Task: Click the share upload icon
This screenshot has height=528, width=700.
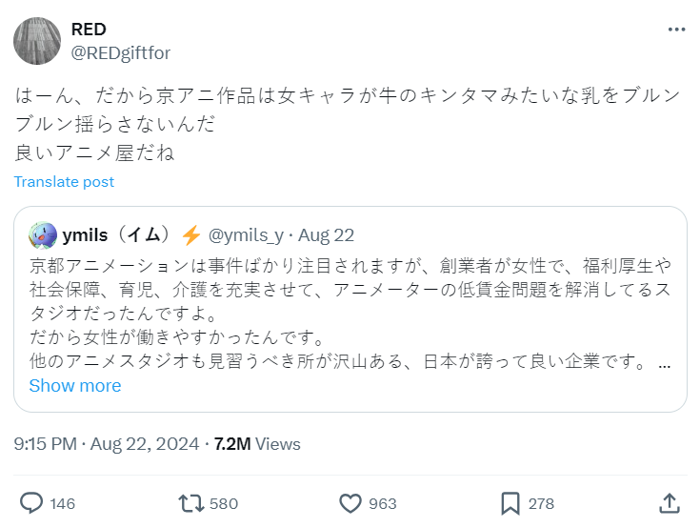Action: (x=670, y=502)
